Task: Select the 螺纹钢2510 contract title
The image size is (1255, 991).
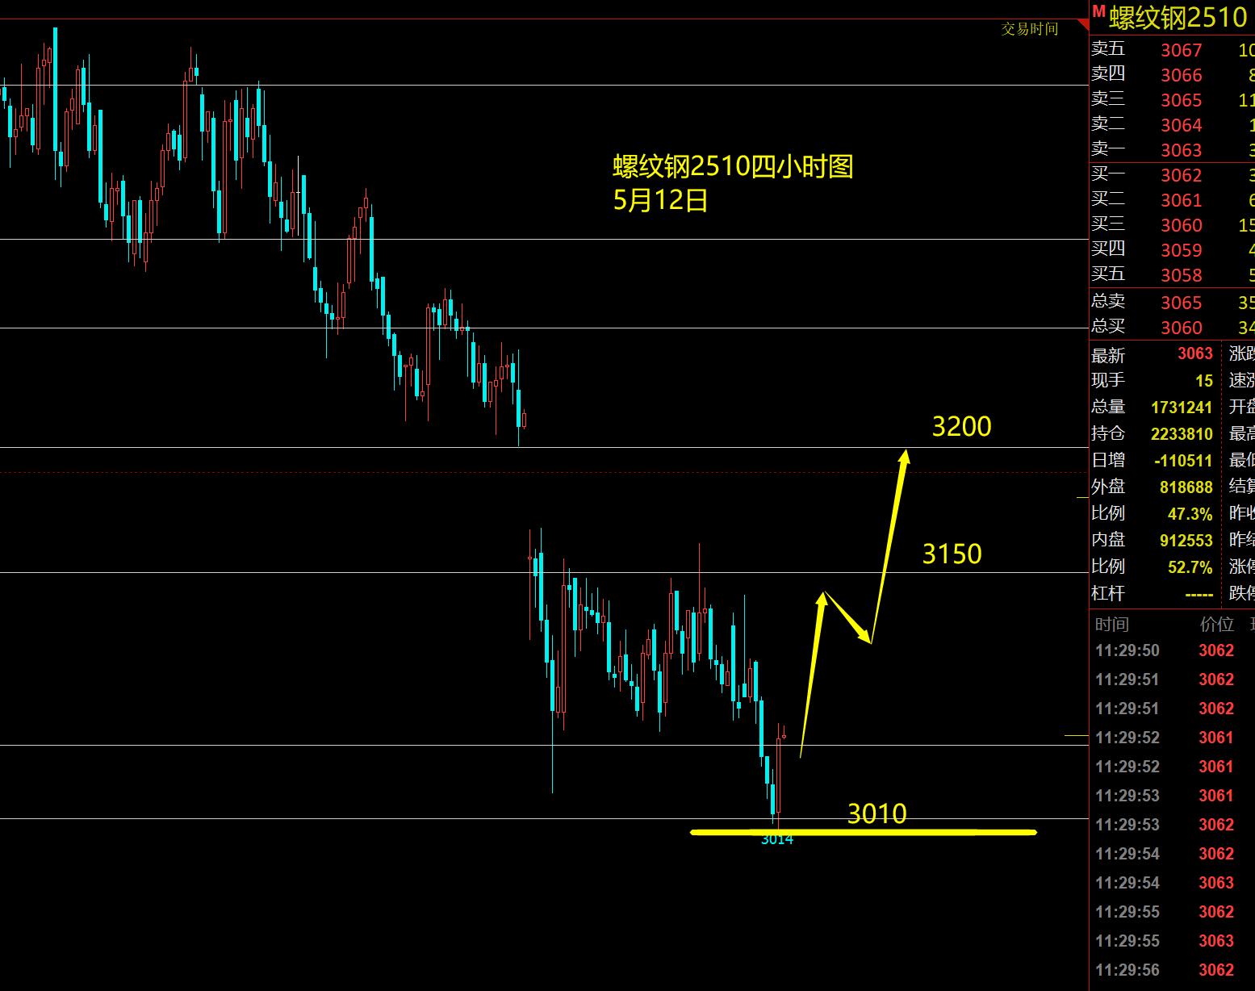Action: [1178, 18]
